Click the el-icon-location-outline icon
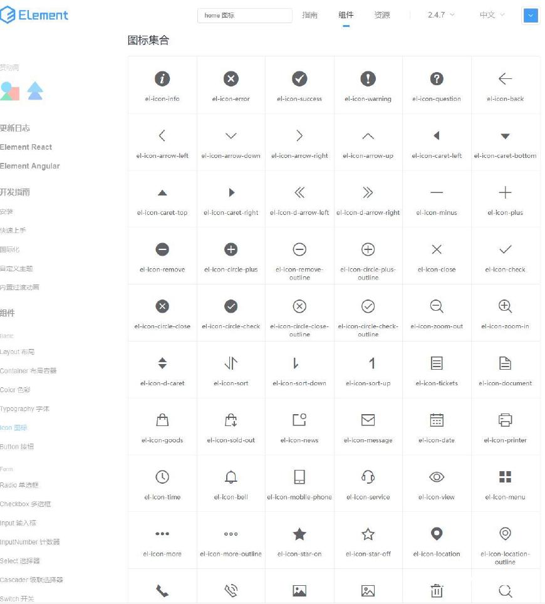 [x=505, y=533]
